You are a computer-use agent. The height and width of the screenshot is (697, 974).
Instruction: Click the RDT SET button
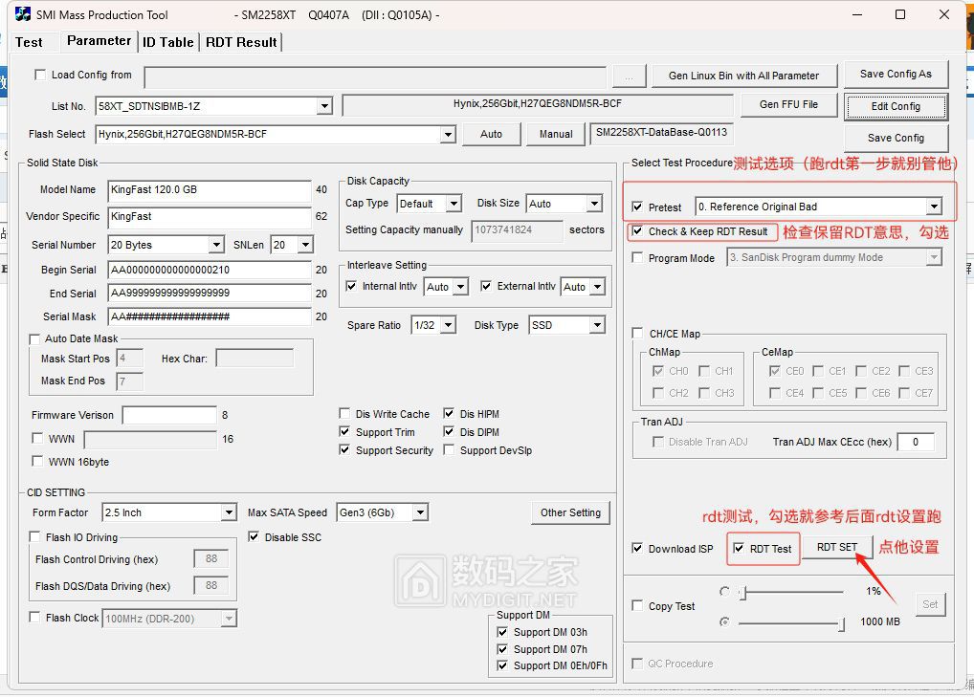(837, 547)
